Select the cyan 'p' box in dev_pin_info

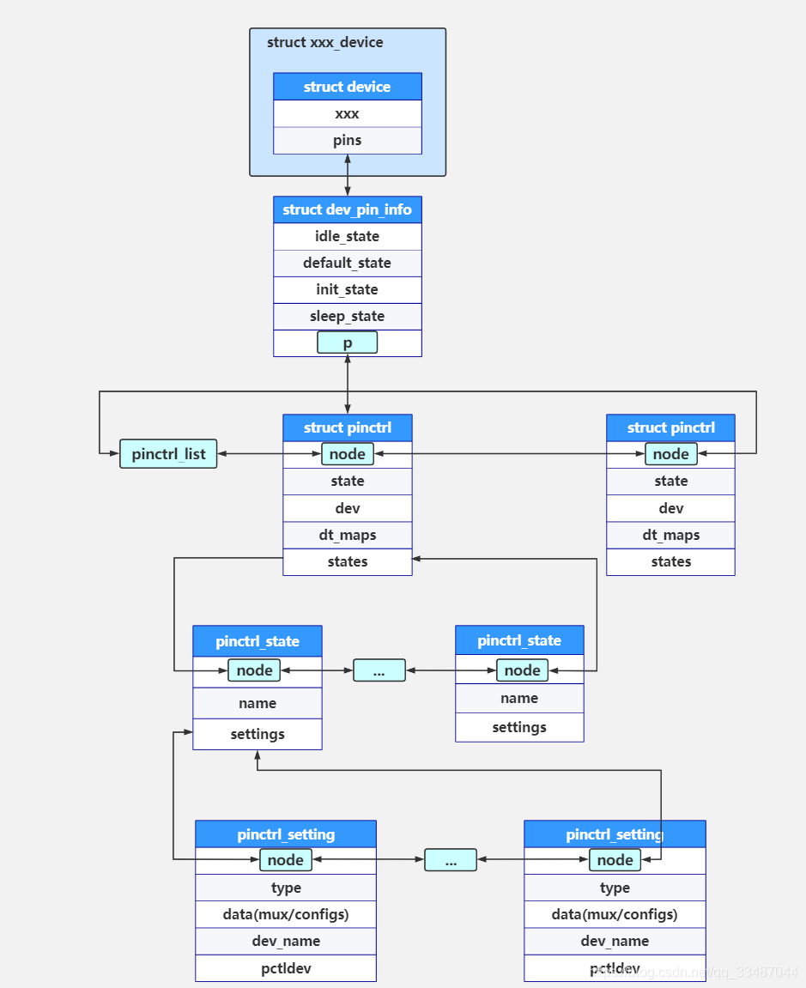pyautogui.click(x=348, y=342)
